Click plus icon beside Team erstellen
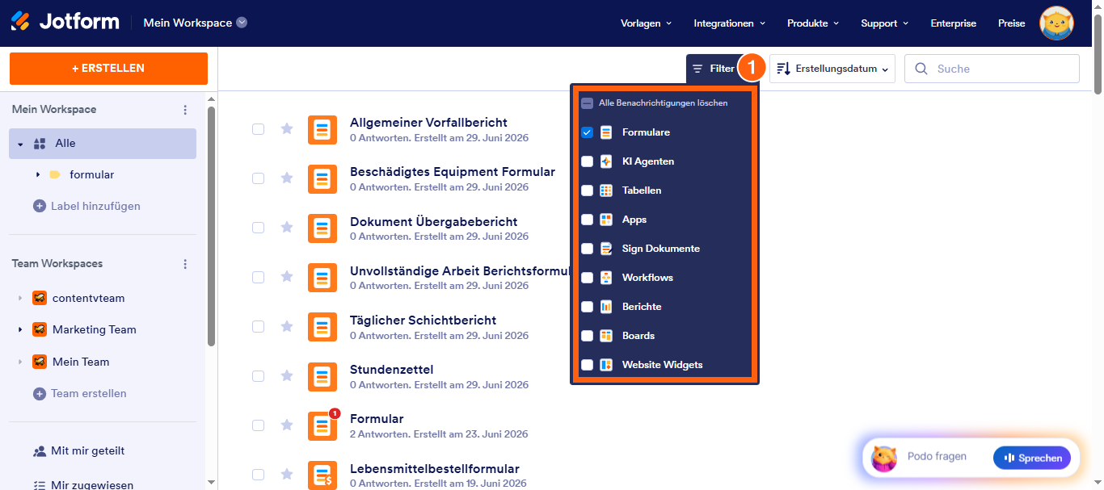This screenshot has width=1104, height=490. (x=39, y=393)
